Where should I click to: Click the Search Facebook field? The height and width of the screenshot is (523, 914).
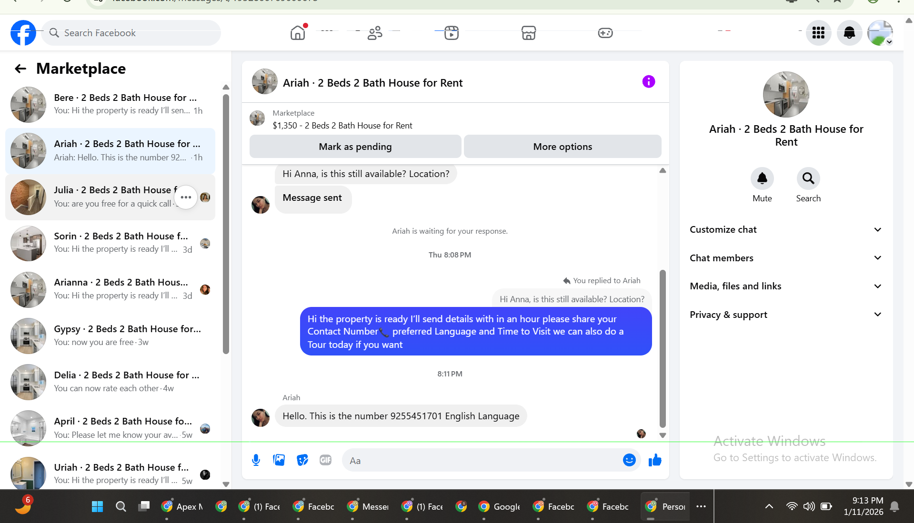point(131,33)
